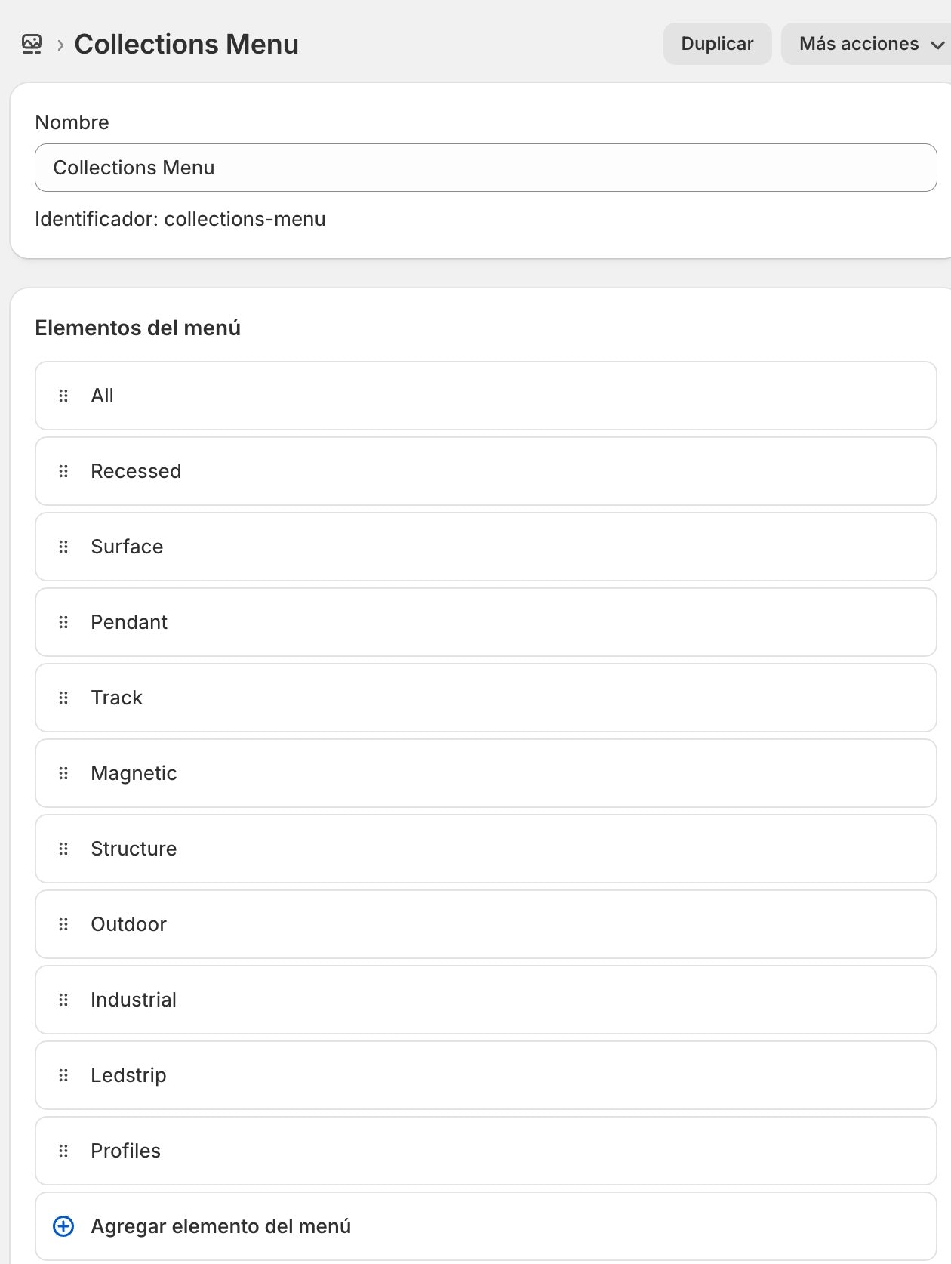The height and width of the screenshot is (1264, 951).
Task: Click the drag handle icon for Profiles
Action: pyautogui.click(x=63, y=1151)
